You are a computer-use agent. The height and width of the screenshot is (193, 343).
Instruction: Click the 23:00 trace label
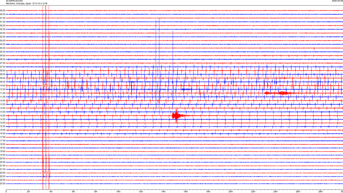3,180
